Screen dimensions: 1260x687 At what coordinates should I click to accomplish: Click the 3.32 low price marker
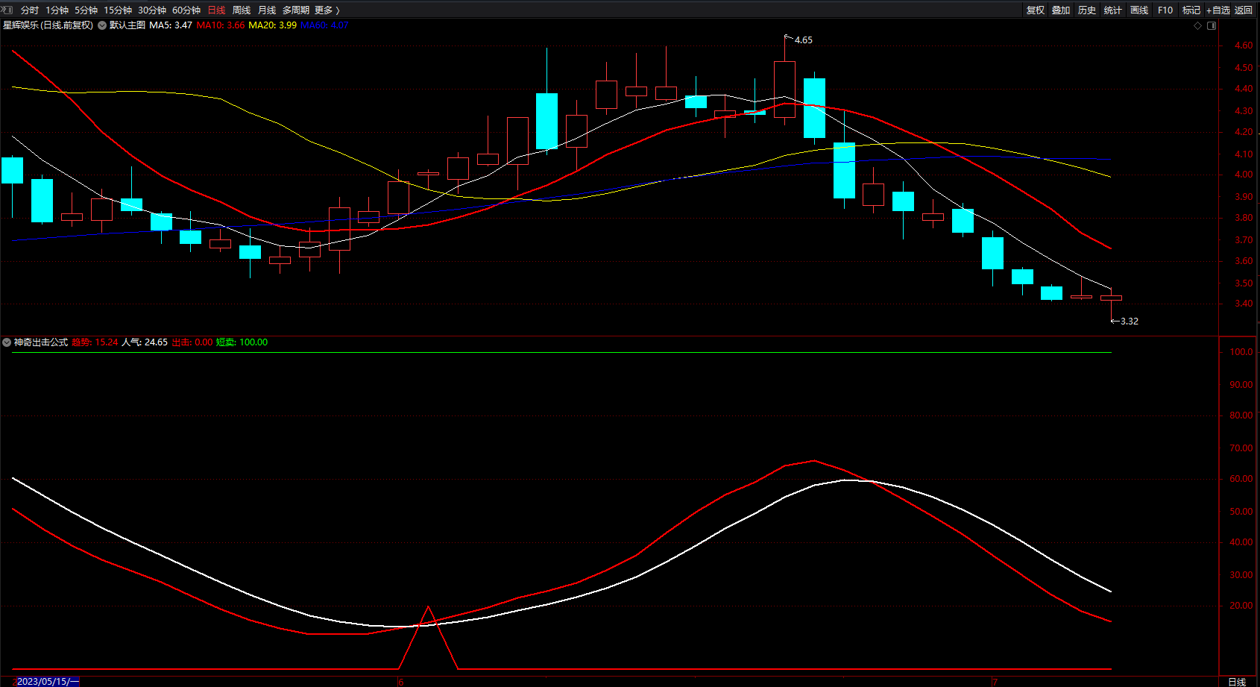tap(1130, 321)
